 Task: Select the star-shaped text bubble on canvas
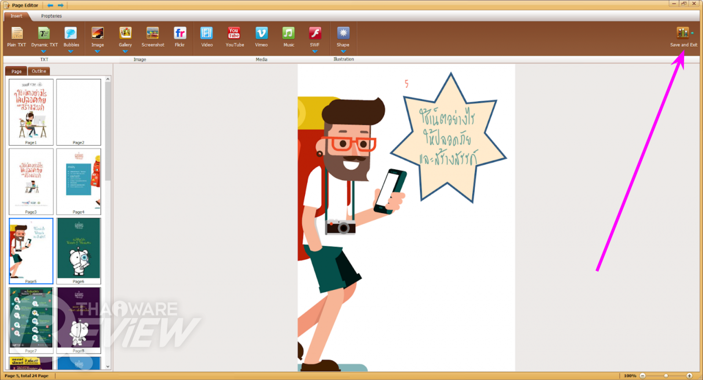coord(448,138)
